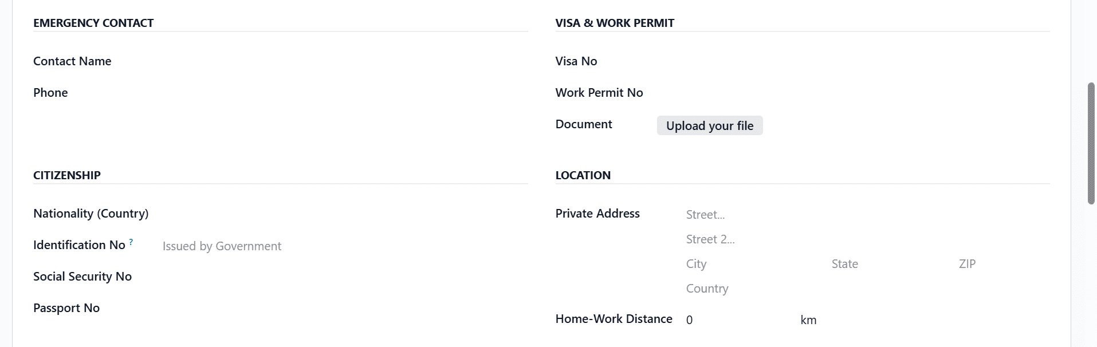1097x347 pixels.
Task: Click the Street address input field
Action: (x=745, y=214)
